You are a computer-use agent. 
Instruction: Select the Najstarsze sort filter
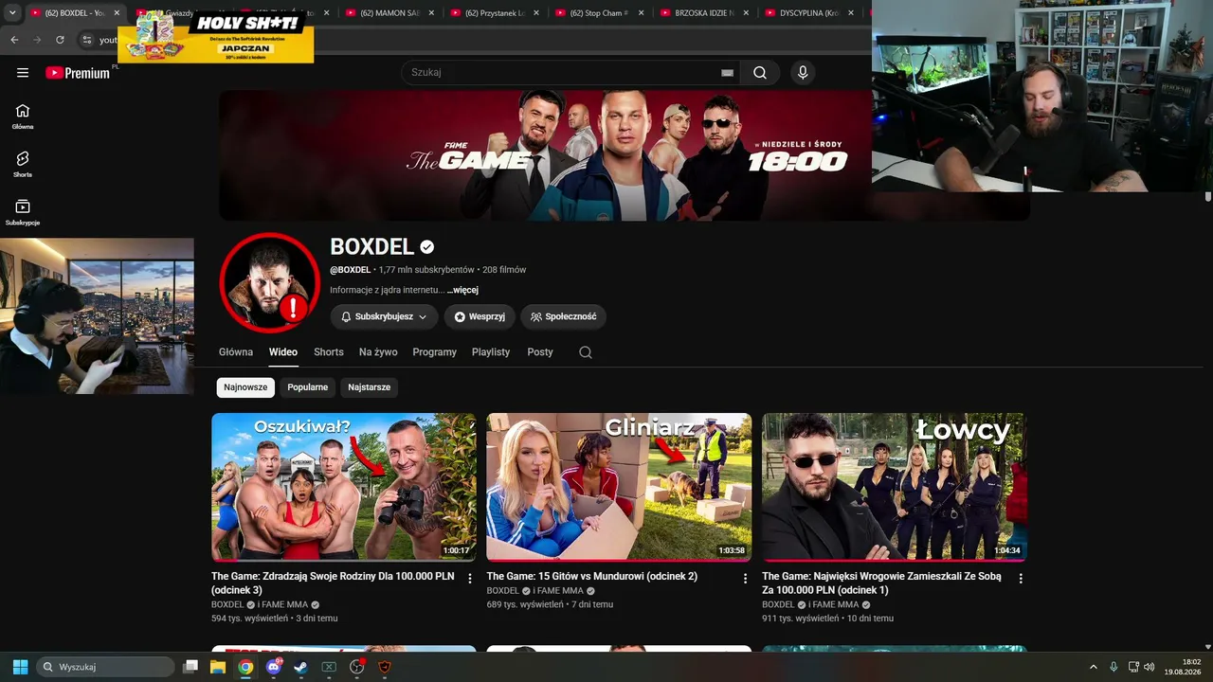369,386
